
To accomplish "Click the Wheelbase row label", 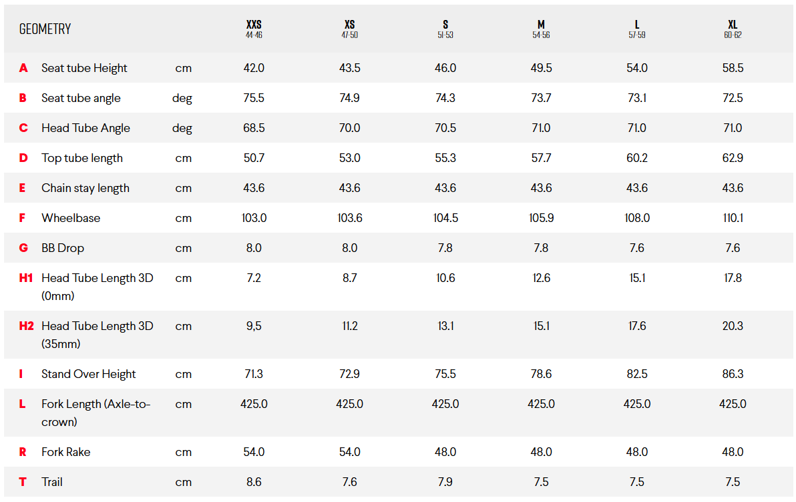I will [x=71, y=218].
